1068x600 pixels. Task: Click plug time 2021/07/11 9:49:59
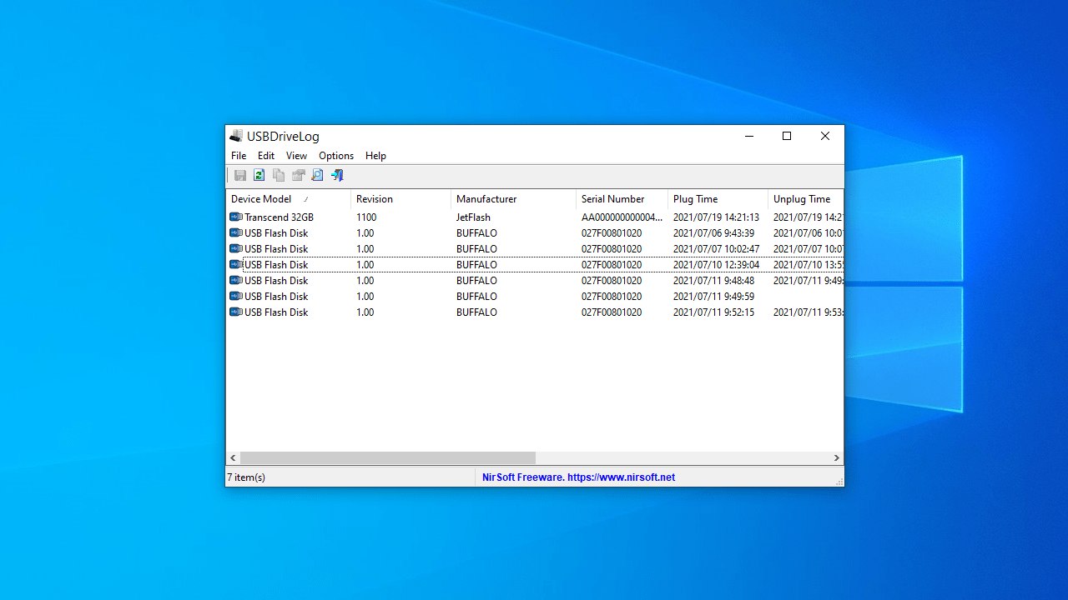(x=713, y=297)
